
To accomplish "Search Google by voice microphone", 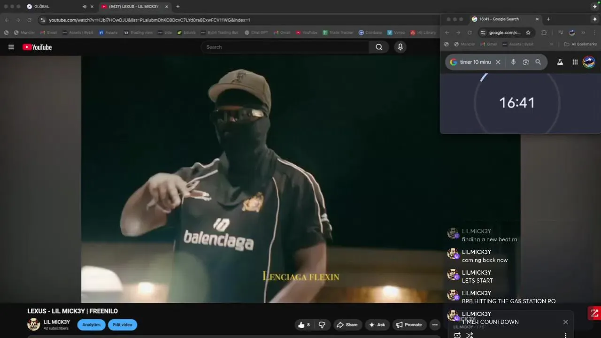I will pyautogui.click(x=513, y=62).
